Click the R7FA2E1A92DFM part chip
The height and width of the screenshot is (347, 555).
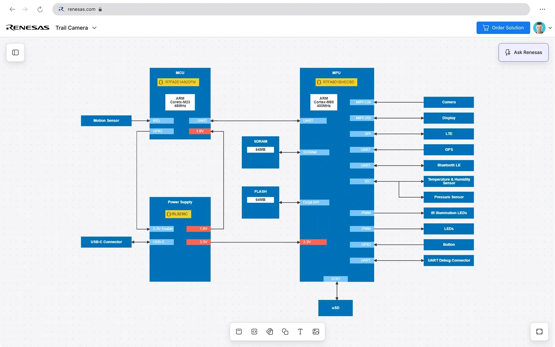point(178,82)
